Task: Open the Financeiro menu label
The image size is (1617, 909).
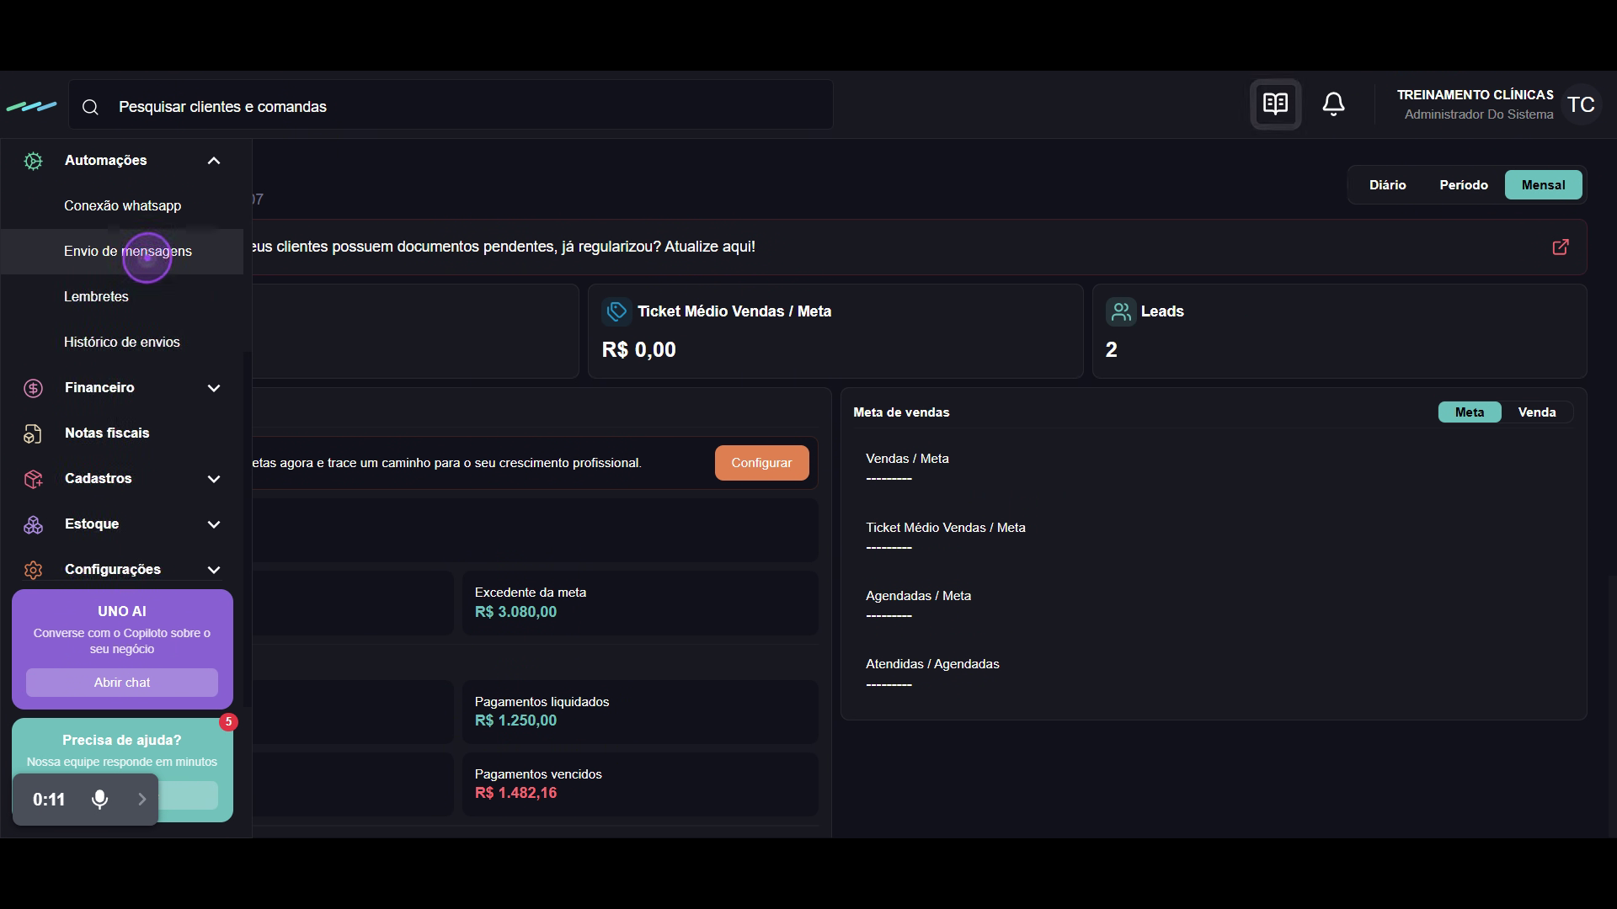Action: coord(99,388)
